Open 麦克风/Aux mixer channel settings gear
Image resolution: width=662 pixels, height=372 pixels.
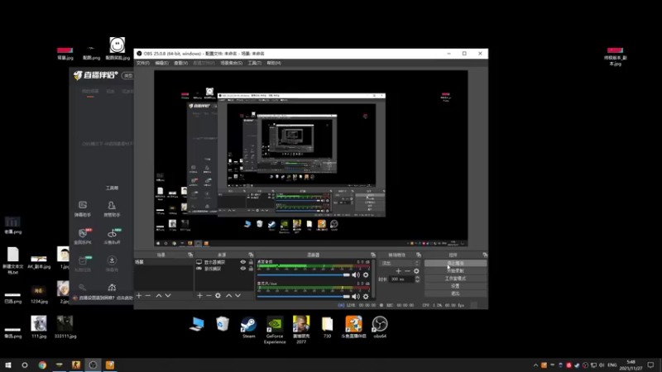click(x=366, y=297)
